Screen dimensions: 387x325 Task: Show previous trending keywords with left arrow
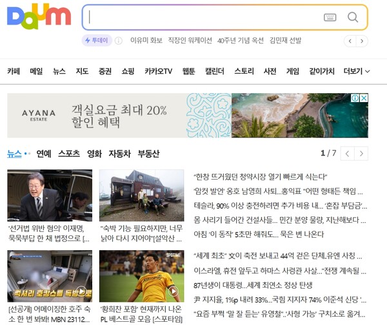[350, 41]
